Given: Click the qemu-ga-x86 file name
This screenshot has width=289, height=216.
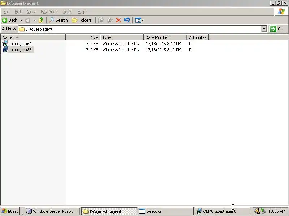Looking at the screenshot, I should click(20, 50).
